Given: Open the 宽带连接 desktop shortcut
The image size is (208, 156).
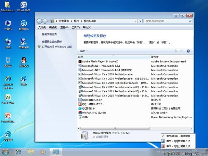Looking at the screenshot, I should point(24,44).
